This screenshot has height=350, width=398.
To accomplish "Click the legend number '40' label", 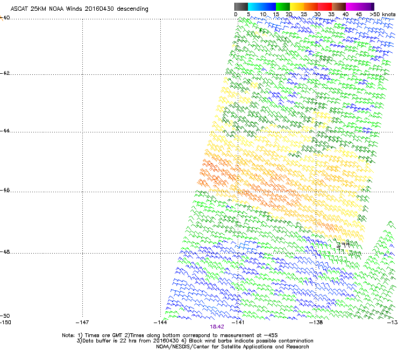I will point(345,15).
